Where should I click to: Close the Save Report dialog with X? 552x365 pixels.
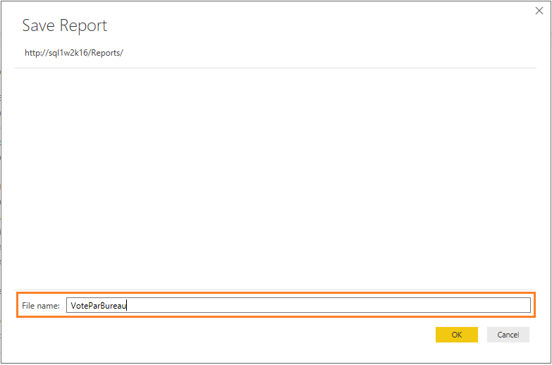539,11
